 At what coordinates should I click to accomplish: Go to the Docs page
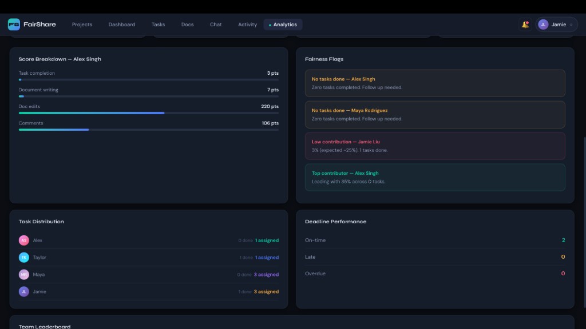[187, 25]
